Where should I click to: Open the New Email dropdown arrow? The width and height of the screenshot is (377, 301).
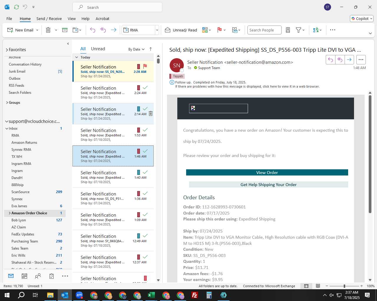tap(37, 30)
